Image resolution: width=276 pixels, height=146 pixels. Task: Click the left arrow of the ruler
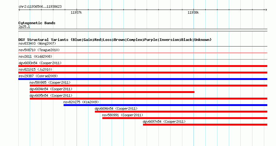(x=19, y=10)
